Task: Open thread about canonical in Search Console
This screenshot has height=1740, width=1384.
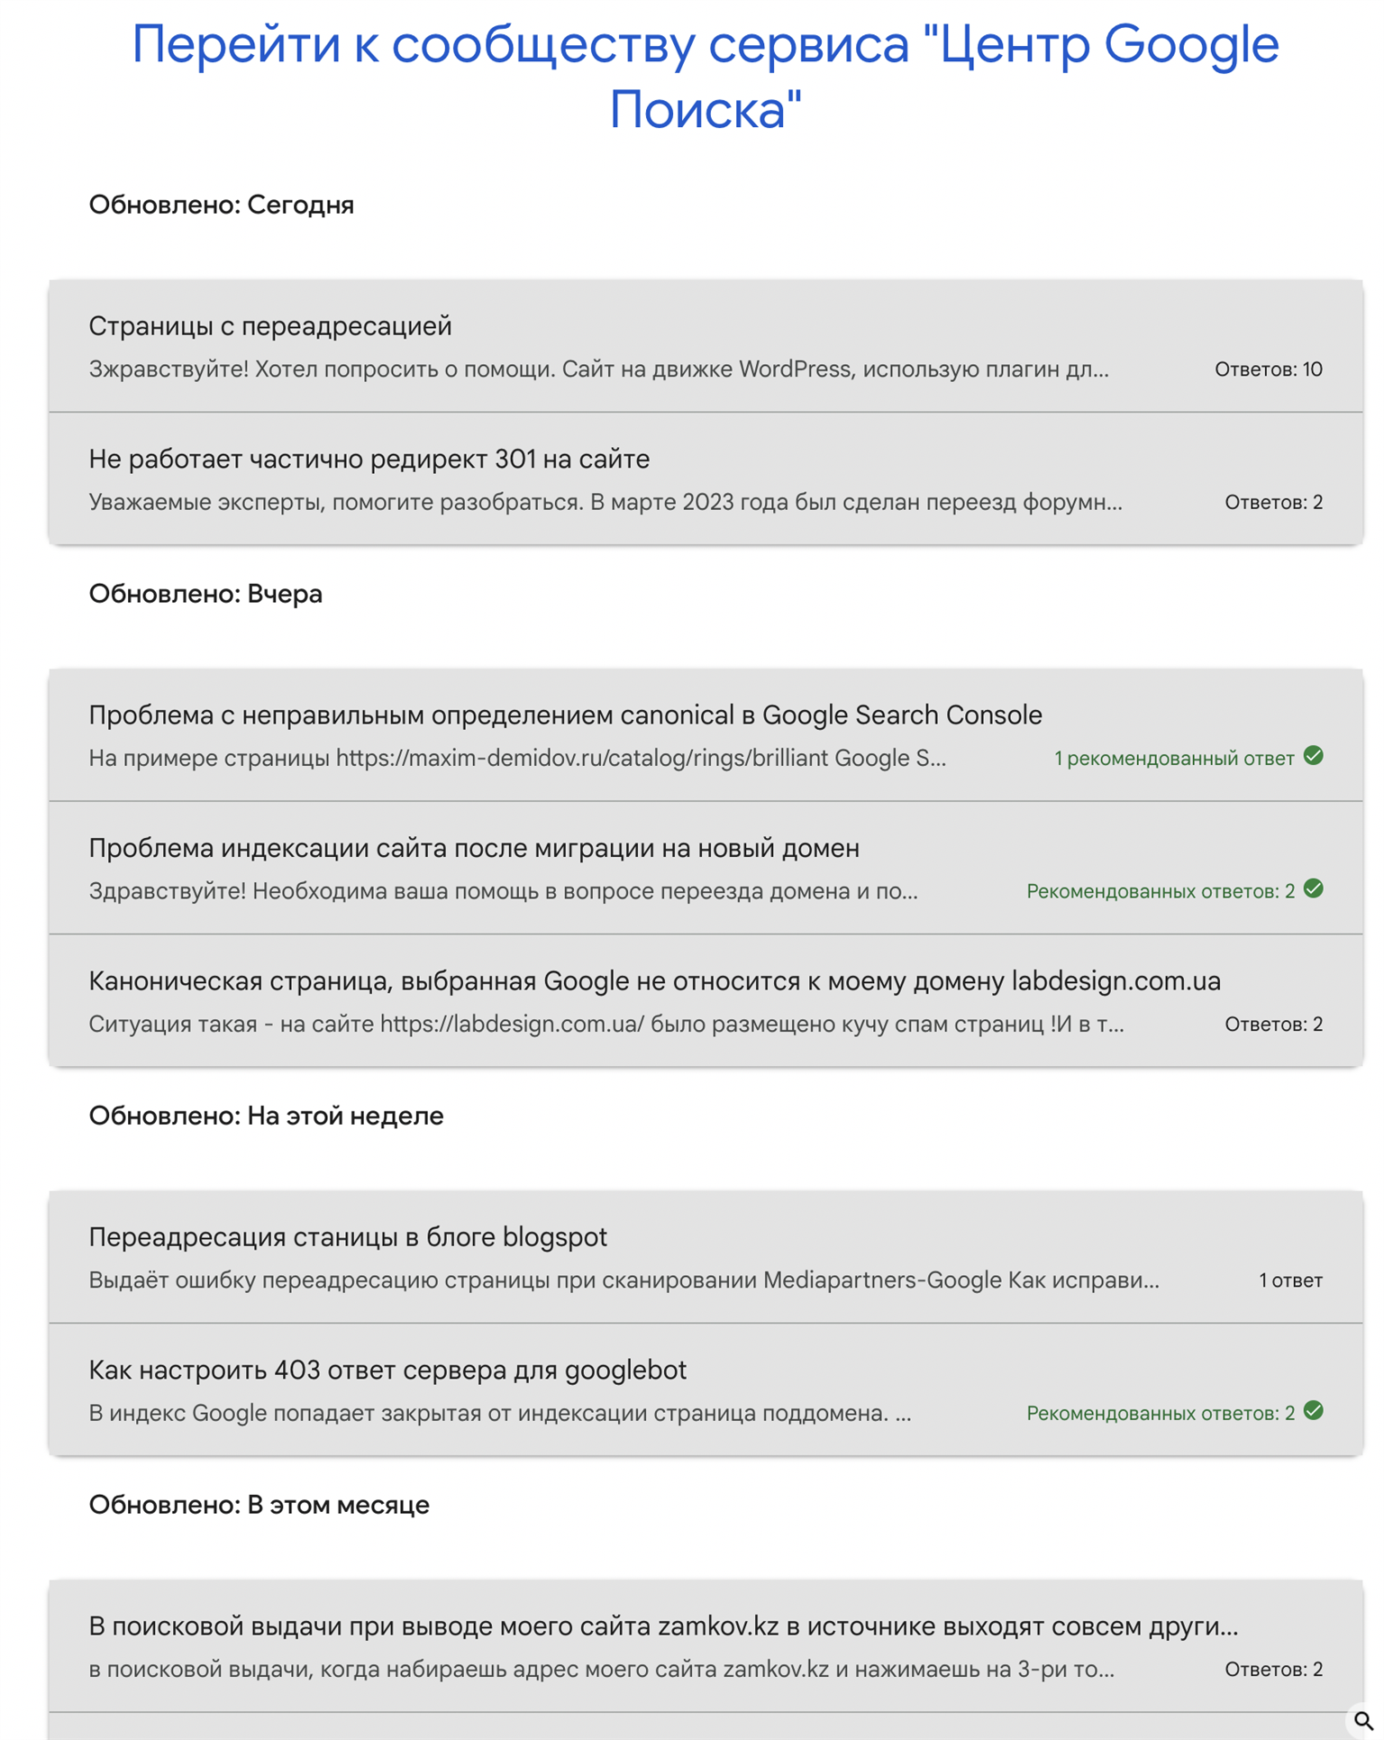Action: click(x=706, y=735)
